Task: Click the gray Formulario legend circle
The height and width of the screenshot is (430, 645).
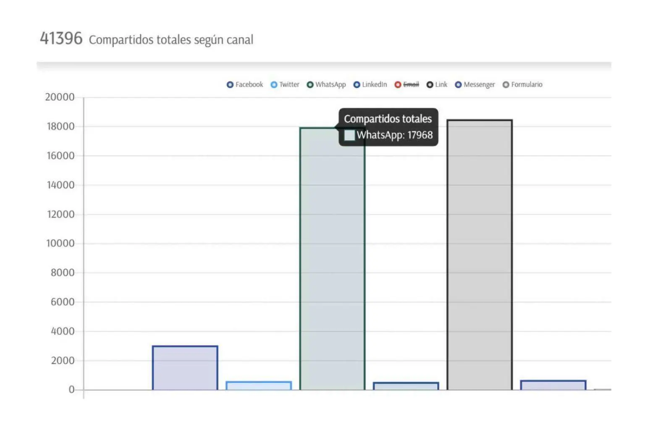Action: (x=506, y=85)
